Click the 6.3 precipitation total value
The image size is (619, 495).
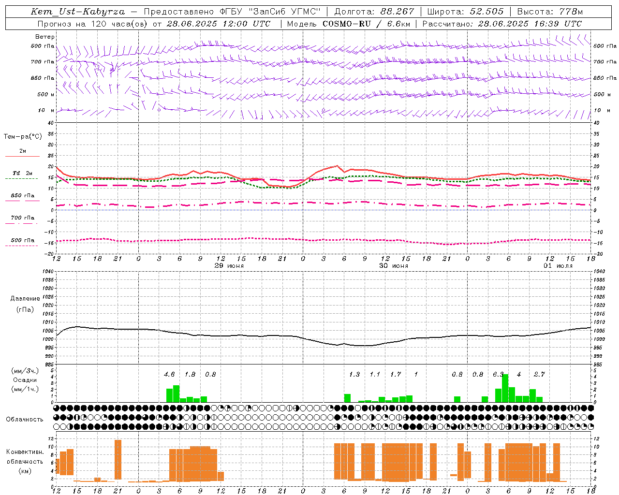coord(498,374)
